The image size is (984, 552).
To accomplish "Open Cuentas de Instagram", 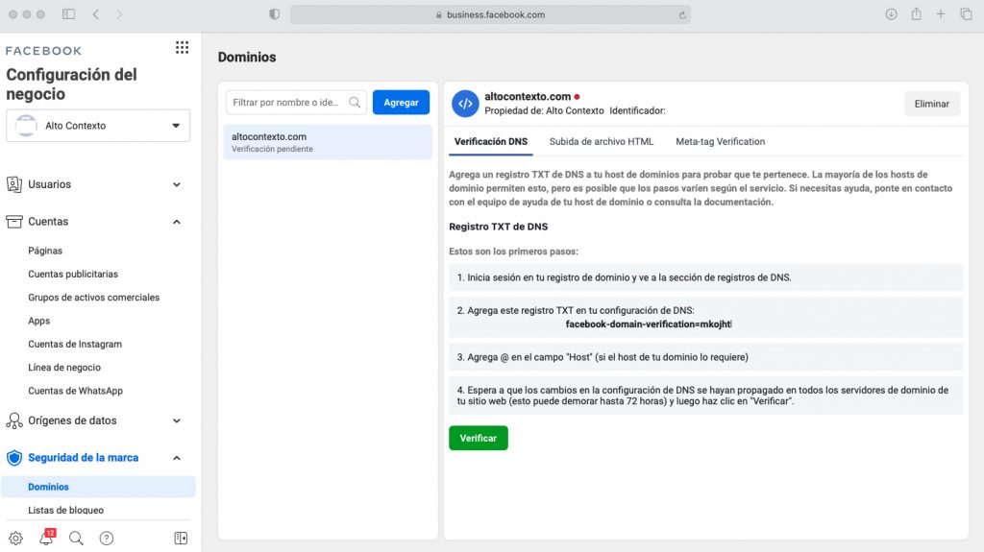I will [x=75, y=344].
